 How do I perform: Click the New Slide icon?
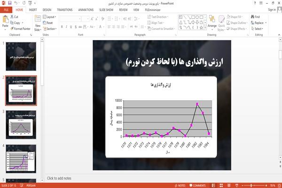tap(38, 19)
